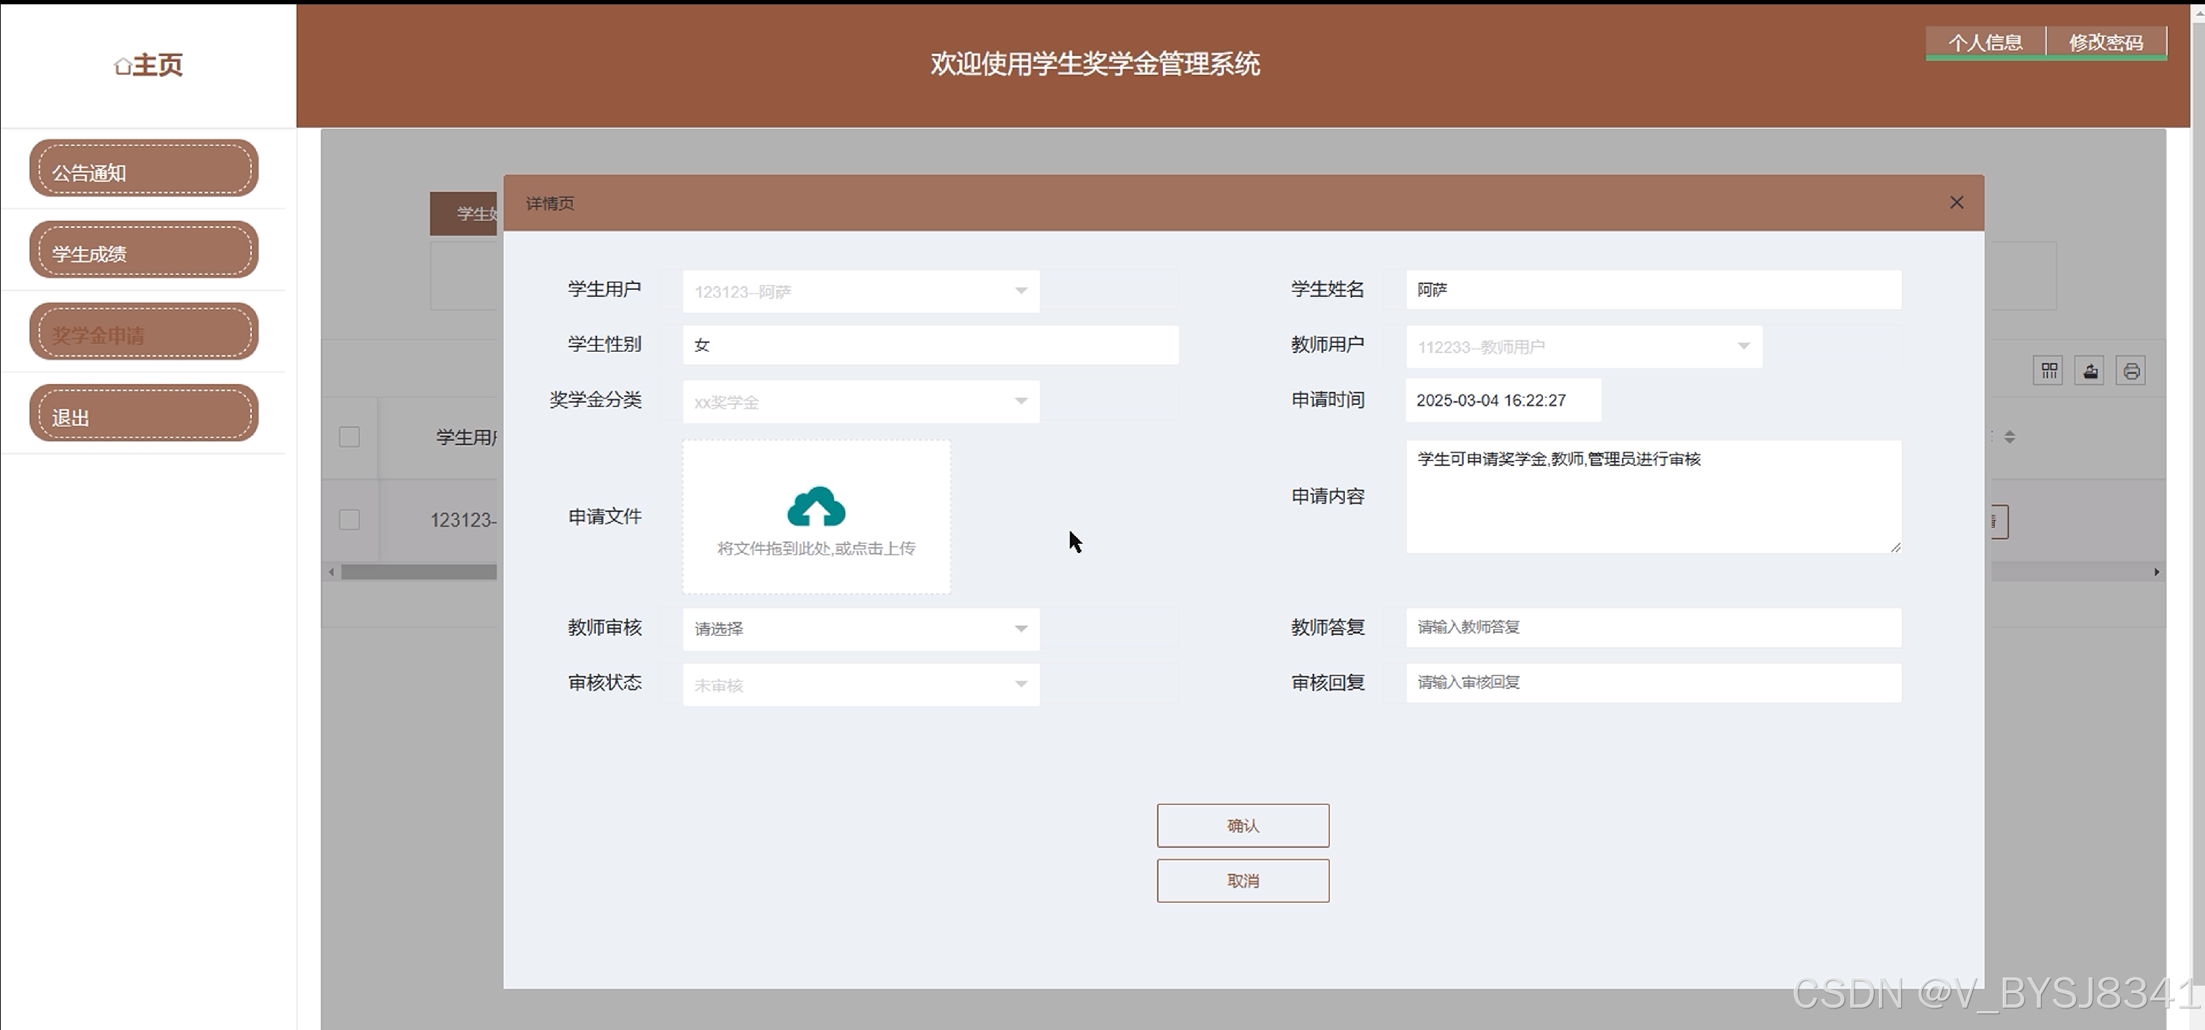Click the print icon in table toolbar
The image size is (2205, 1030).
point(2131,371)
